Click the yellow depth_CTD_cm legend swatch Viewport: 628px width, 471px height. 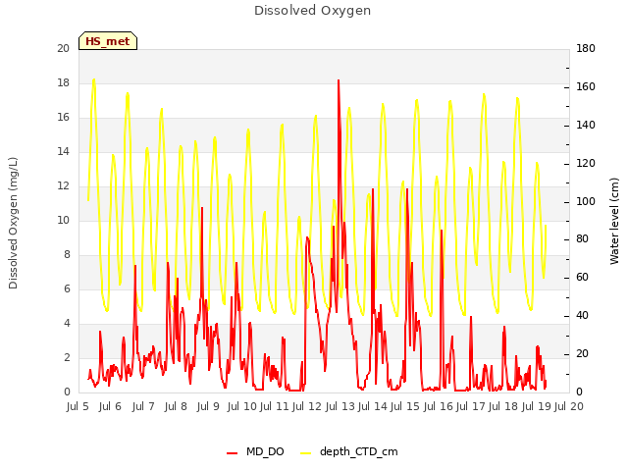click(x=305, y=453)
